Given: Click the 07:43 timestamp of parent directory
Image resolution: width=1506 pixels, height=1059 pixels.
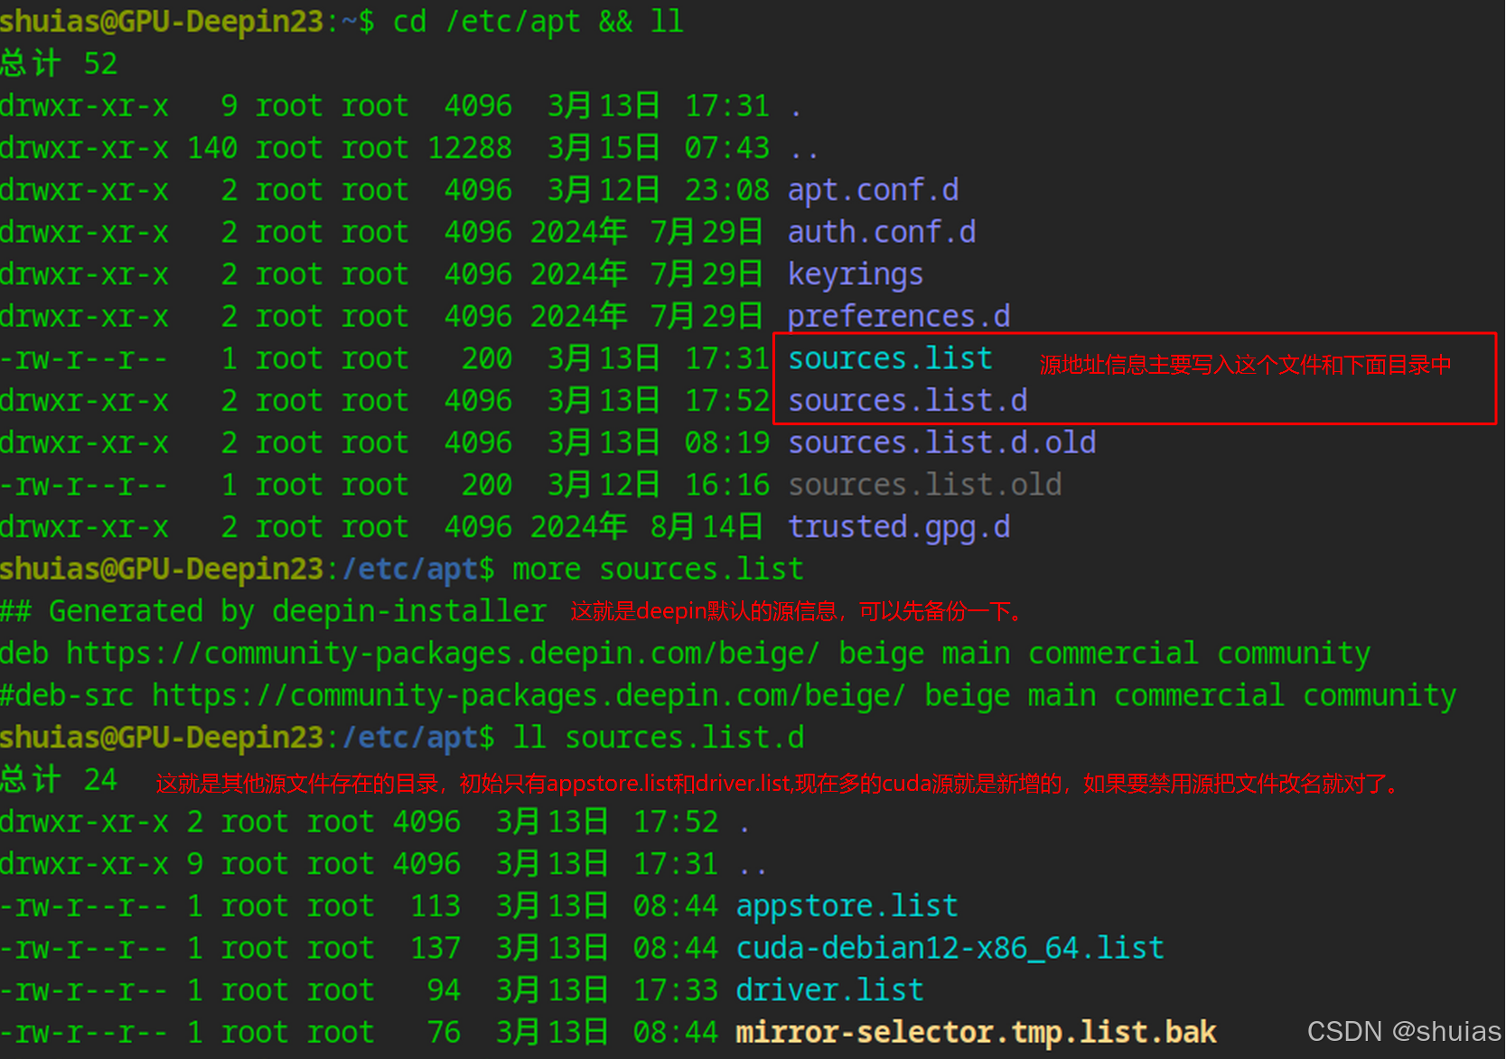Looking at the screenshot, I should tap(727, 148).
